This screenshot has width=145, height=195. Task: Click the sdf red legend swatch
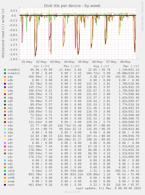(5, 94)
